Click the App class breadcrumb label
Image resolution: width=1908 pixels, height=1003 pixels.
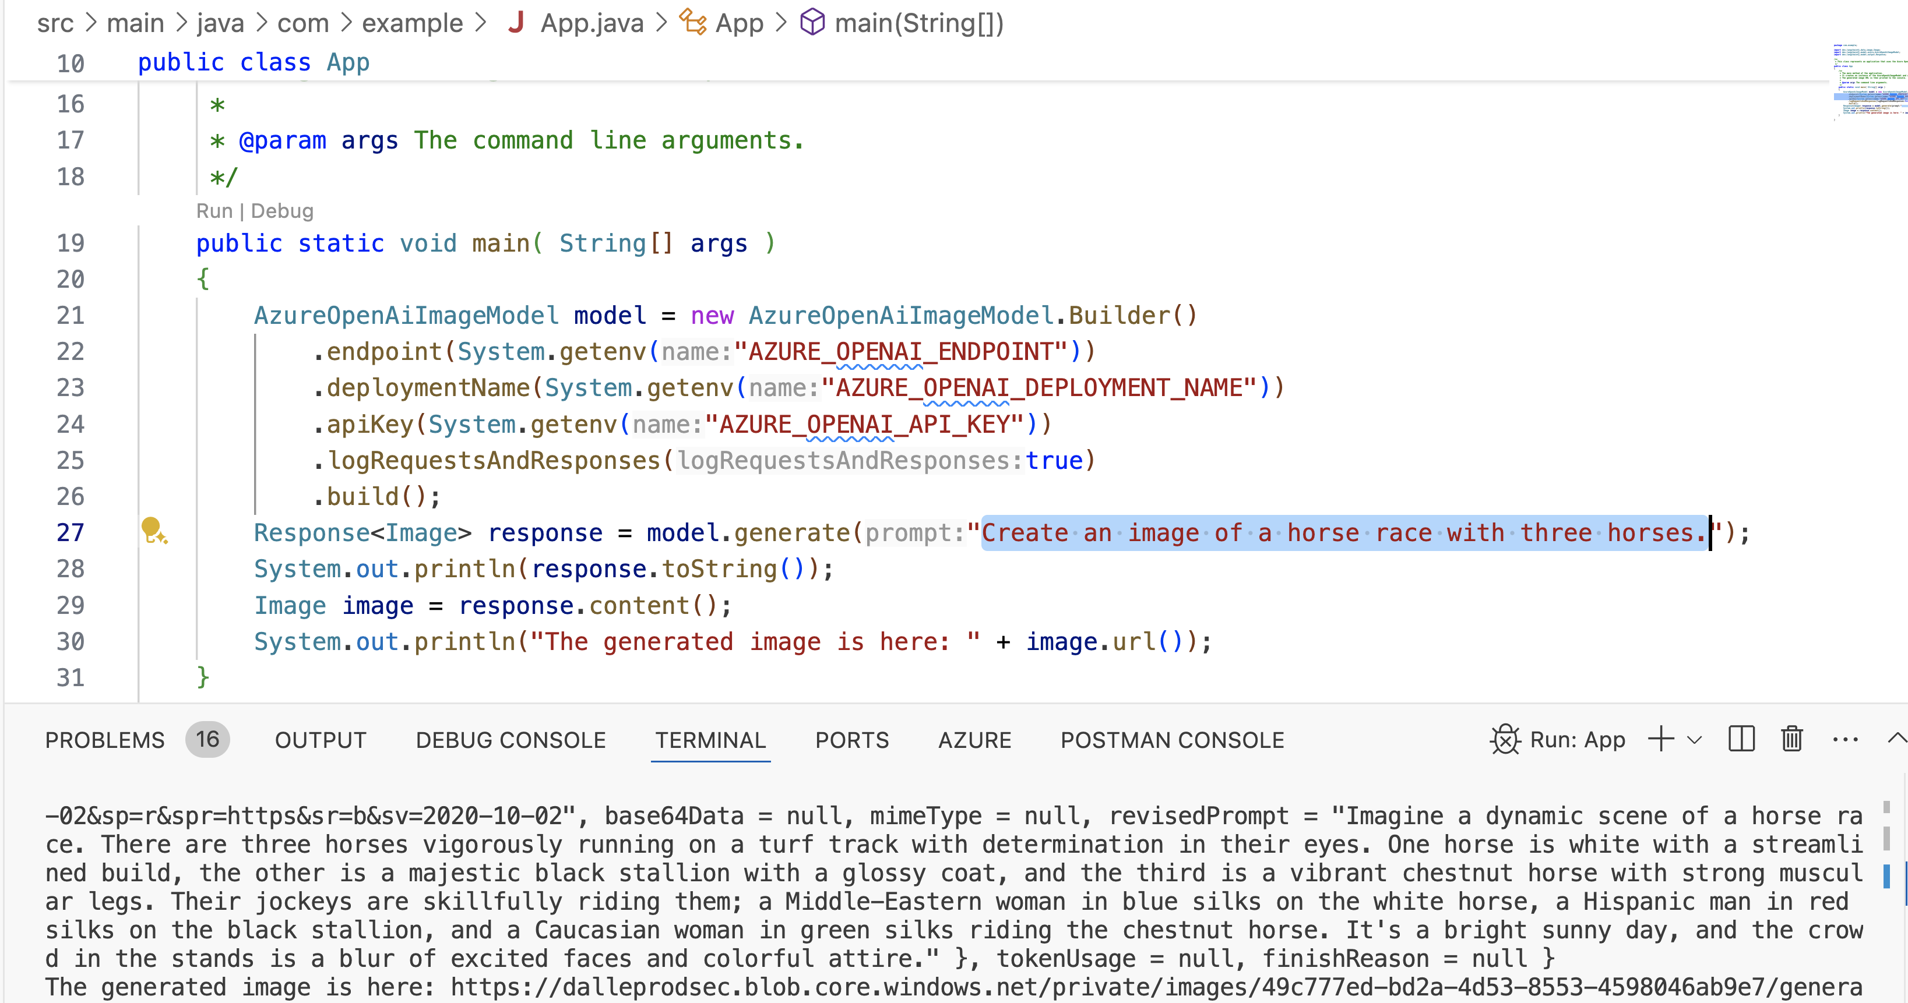coord(739,23)
